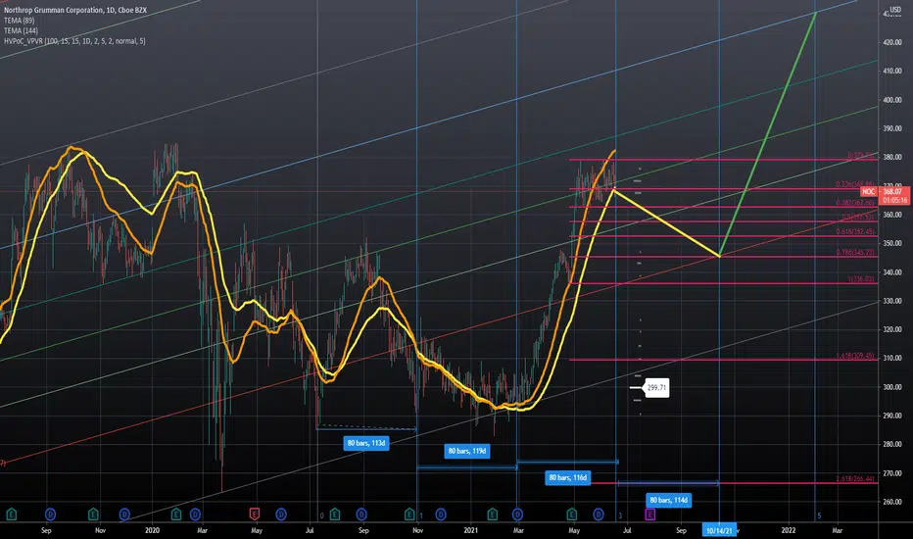Image resolution: width=913 pixels, height=539 pixels.
Task: Open the earnings marker between 2020 and Mar 2020
Action: [176, 514]
